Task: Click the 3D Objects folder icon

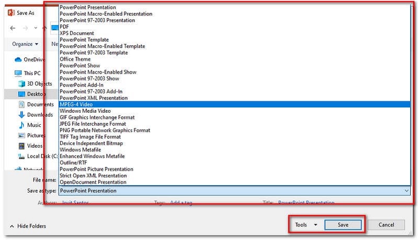Action: [21, 84]
